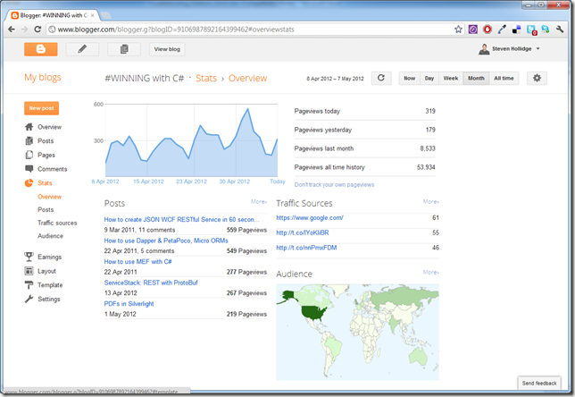
Task: Click My blogs heading link
Action: coord(43,78)
